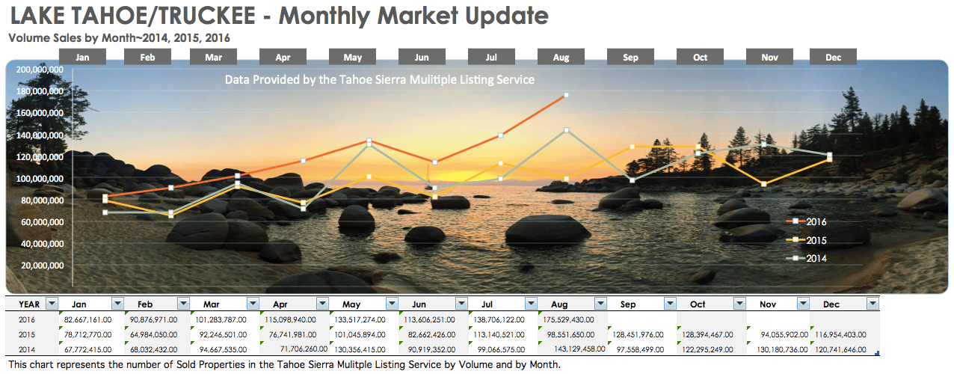Click the Jan month button above chart

tap(82, 58)
